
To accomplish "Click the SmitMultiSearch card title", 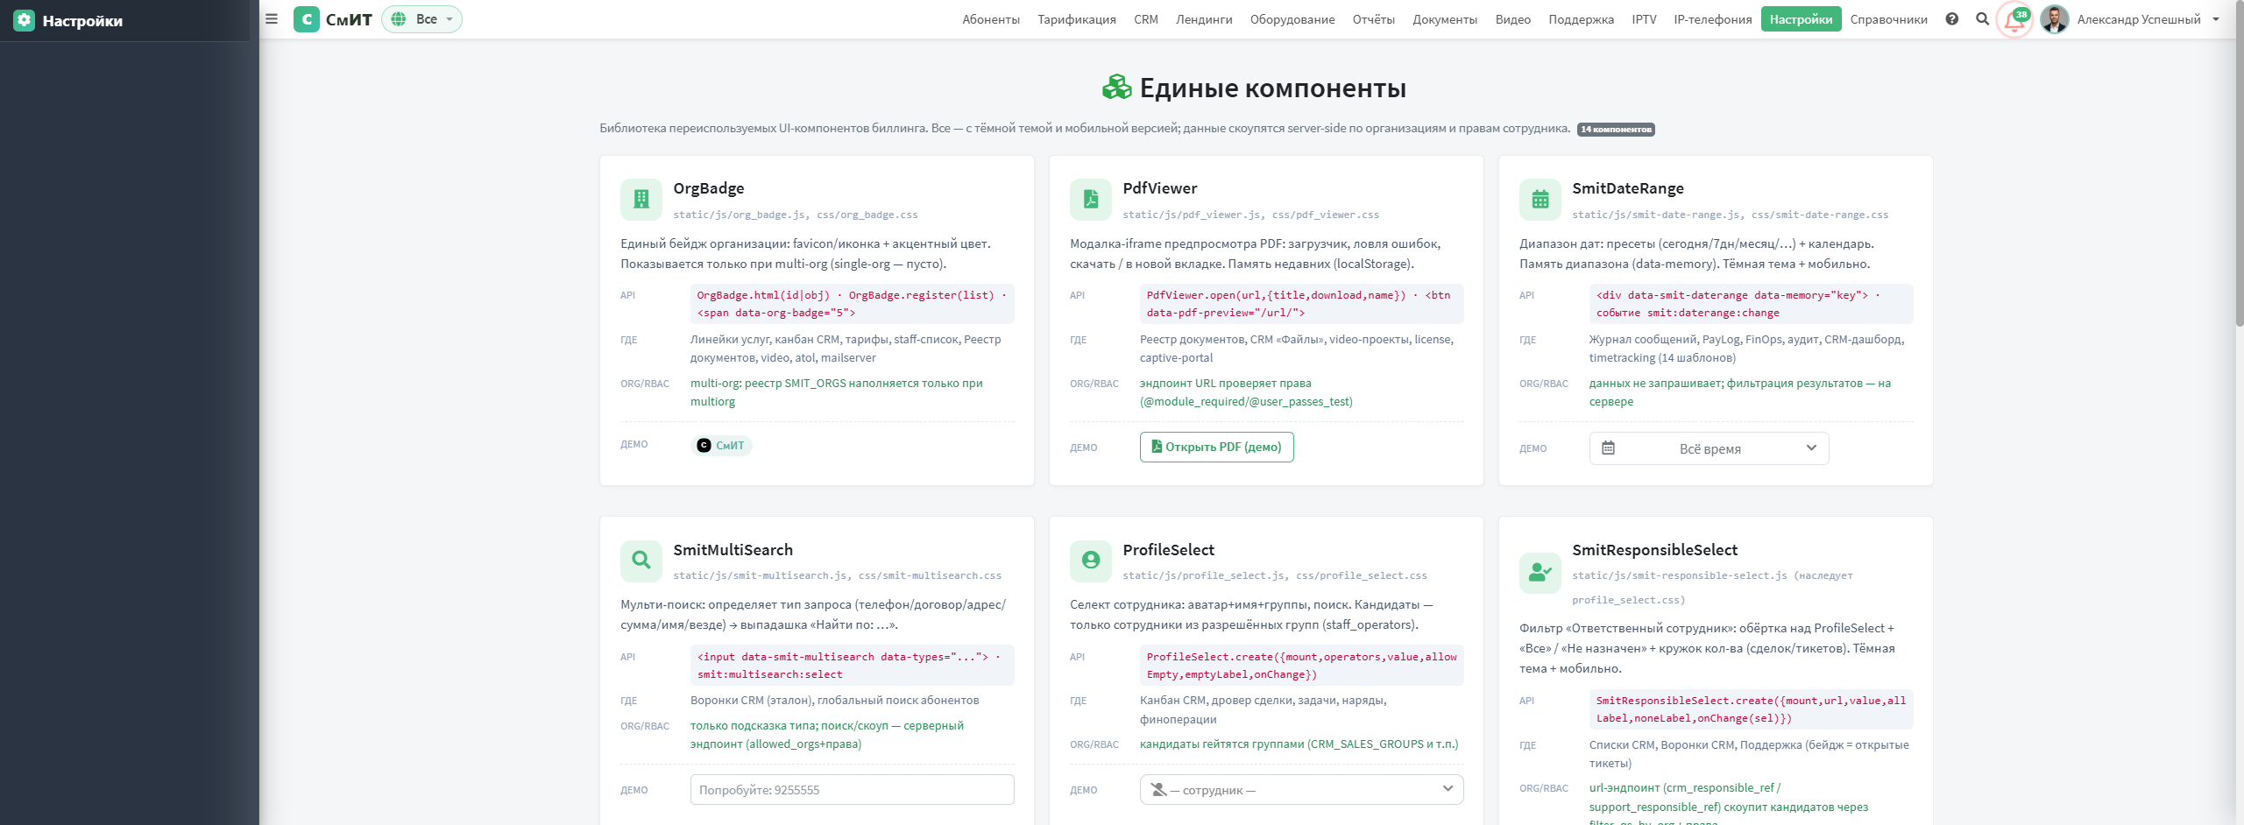I will click(733, 550).
